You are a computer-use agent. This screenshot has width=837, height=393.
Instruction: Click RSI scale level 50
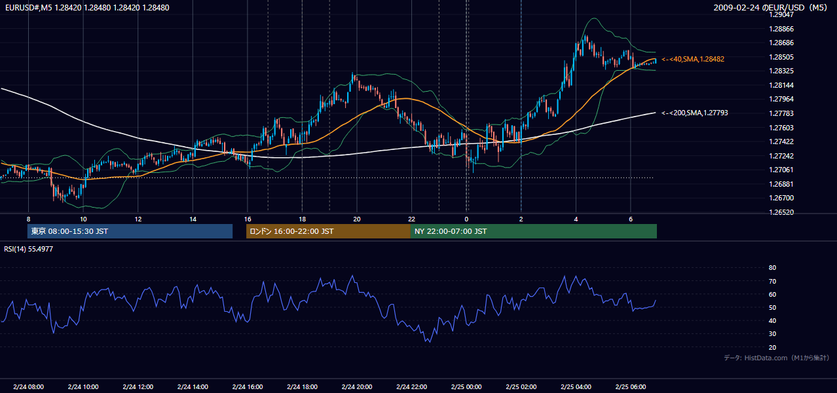click(772, 307)
